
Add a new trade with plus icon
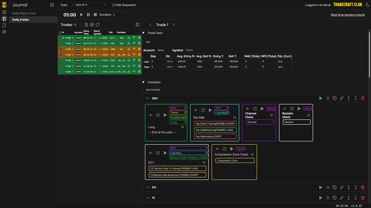[75, 25]
